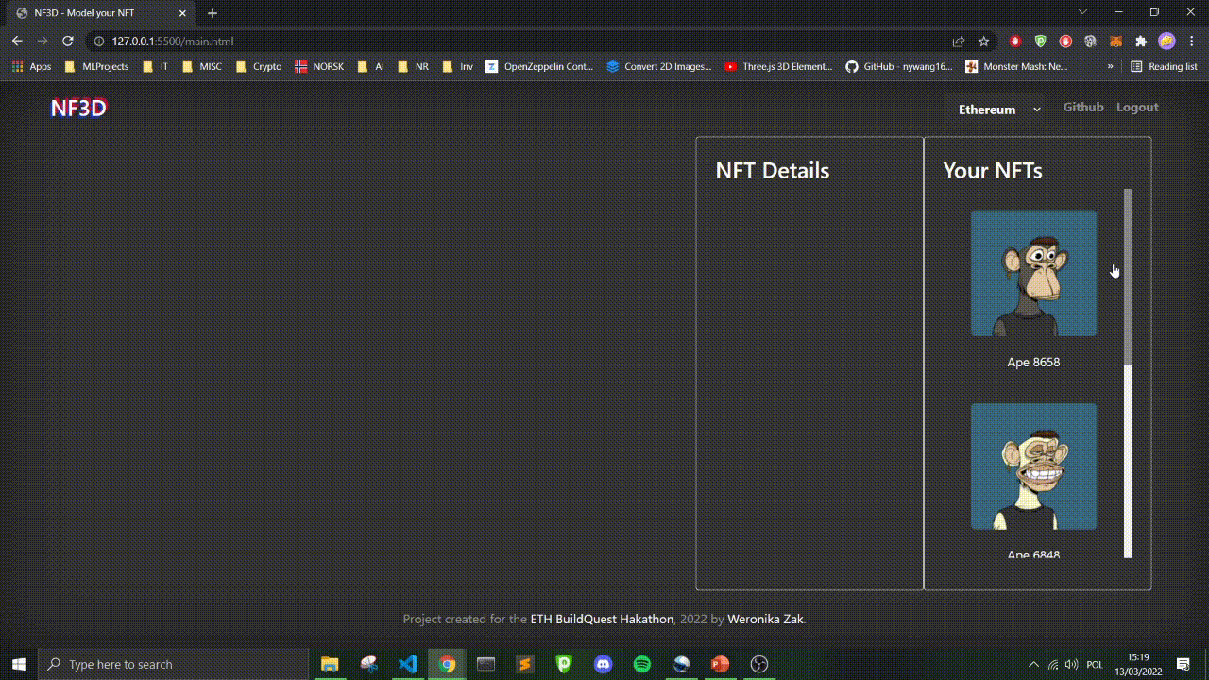This screenshot has height=680, width=1209.
Task: Share this page via the share icon
Action: [959, 42]
